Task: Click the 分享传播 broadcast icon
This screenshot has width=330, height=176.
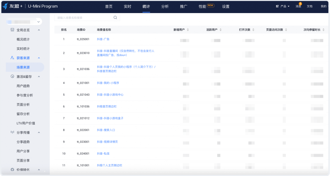Action: (13, 132)
